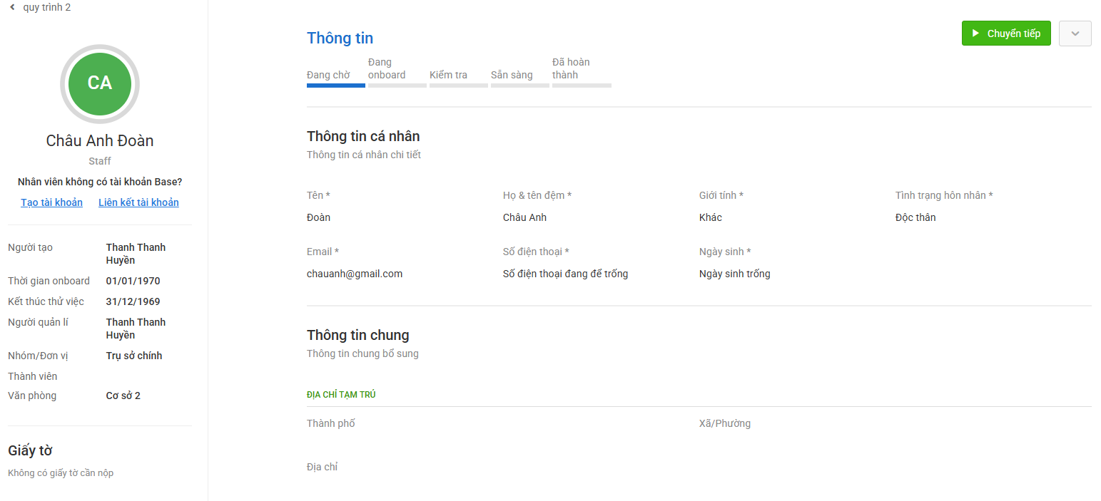1101x501 pixels.
Task: Click the Chuyển tiếp button
Action: pos(1006,33)
